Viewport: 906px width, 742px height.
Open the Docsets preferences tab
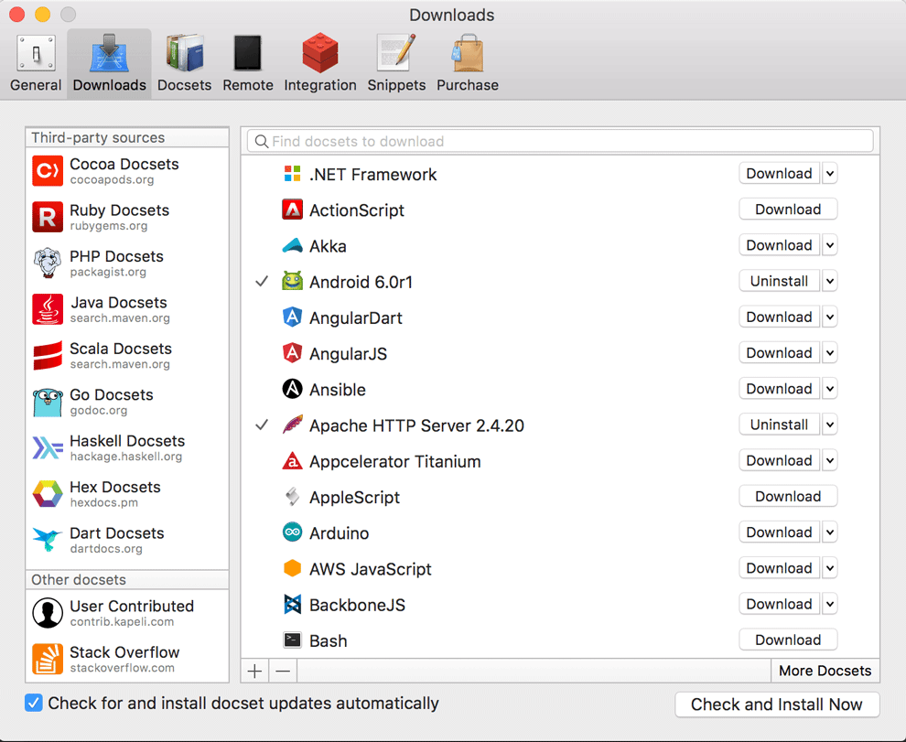click(184, 64)
